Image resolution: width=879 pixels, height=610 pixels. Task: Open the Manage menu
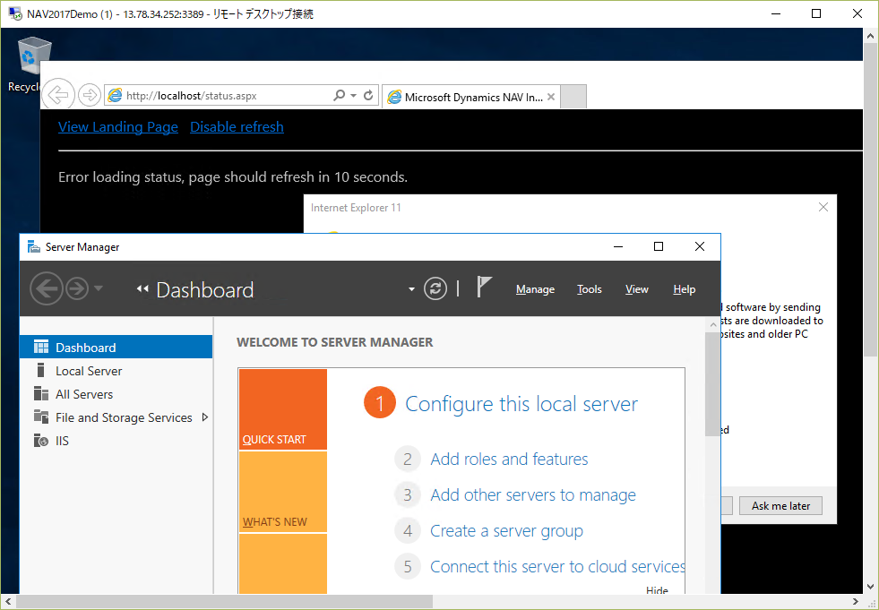pos(535,289)
